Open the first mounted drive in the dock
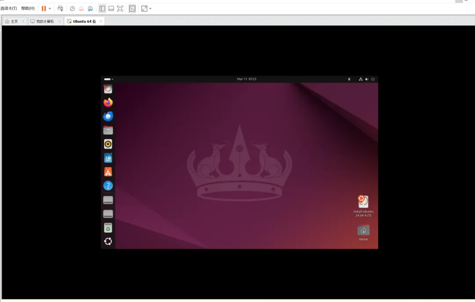475x302 pixels. coord(108,200)
